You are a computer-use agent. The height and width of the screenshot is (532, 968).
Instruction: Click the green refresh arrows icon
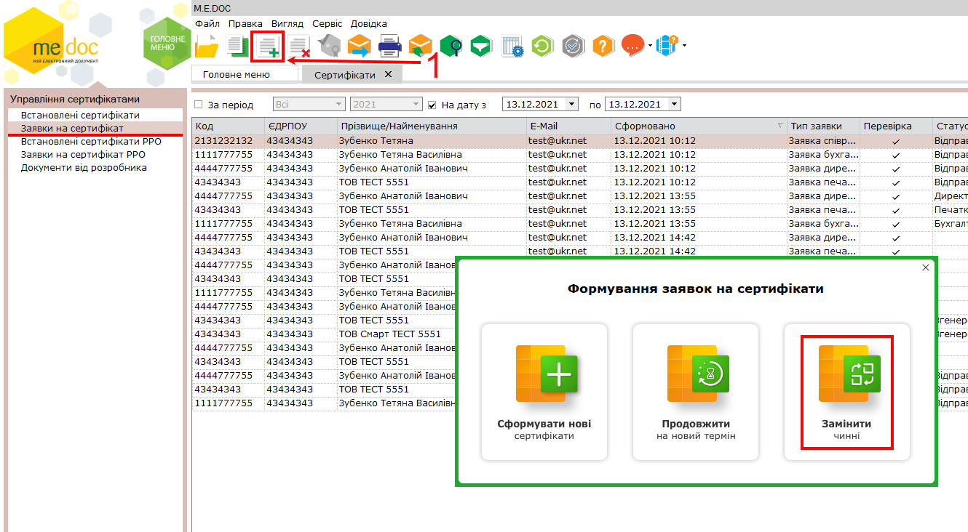click(x=542, y=47)
